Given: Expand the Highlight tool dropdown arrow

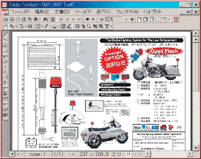Looking at the screenshot, I should pyautogui.click(x=59, y=26).
